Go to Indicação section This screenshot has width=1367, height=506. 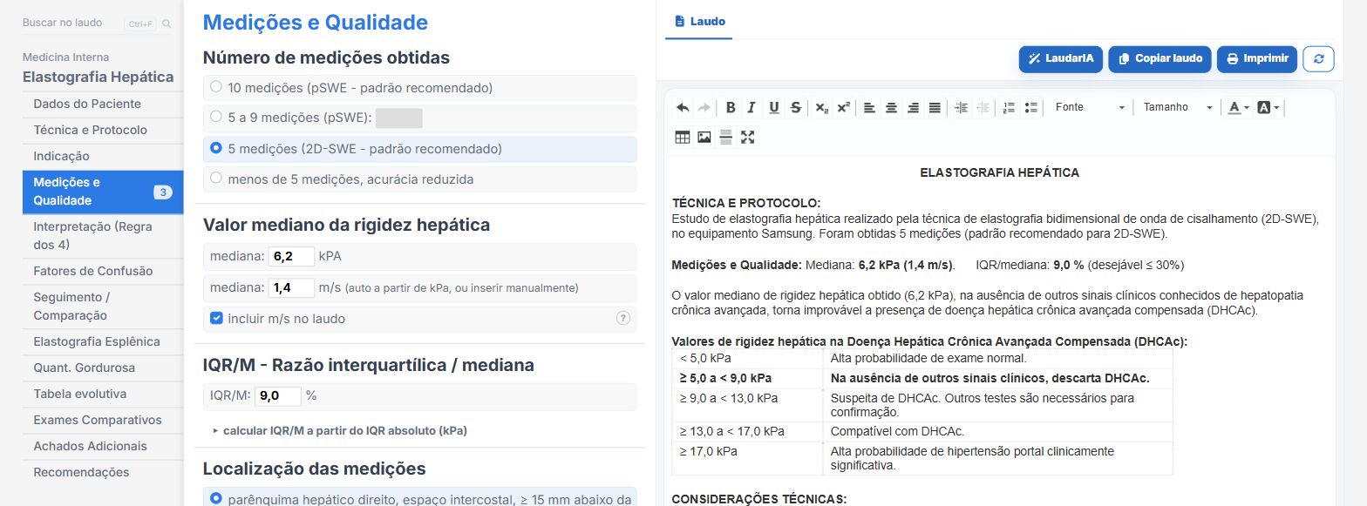103,156
